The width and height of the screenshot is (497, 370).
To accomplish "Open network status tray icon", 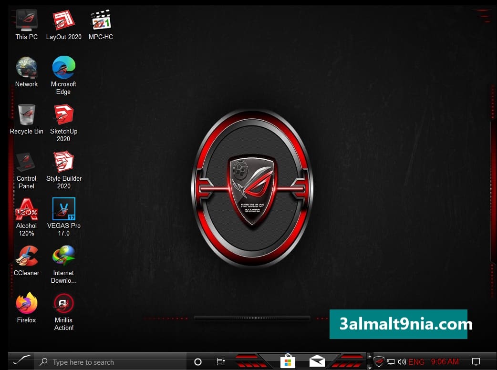I will tap(391, 362).
